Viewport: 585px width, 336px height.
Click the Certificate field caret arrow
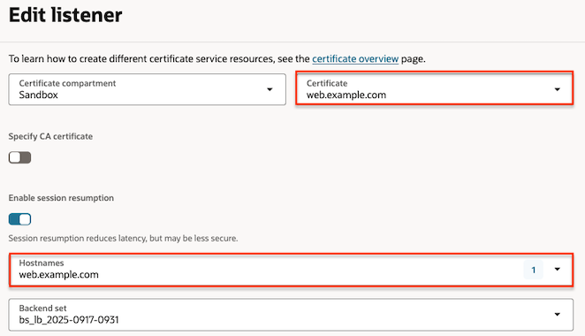click(x=558, y=89)
